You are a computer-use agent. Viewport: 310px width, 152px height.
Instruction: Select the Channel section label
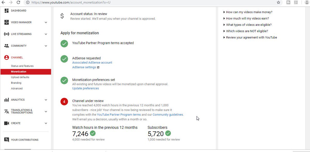point(17,57)
